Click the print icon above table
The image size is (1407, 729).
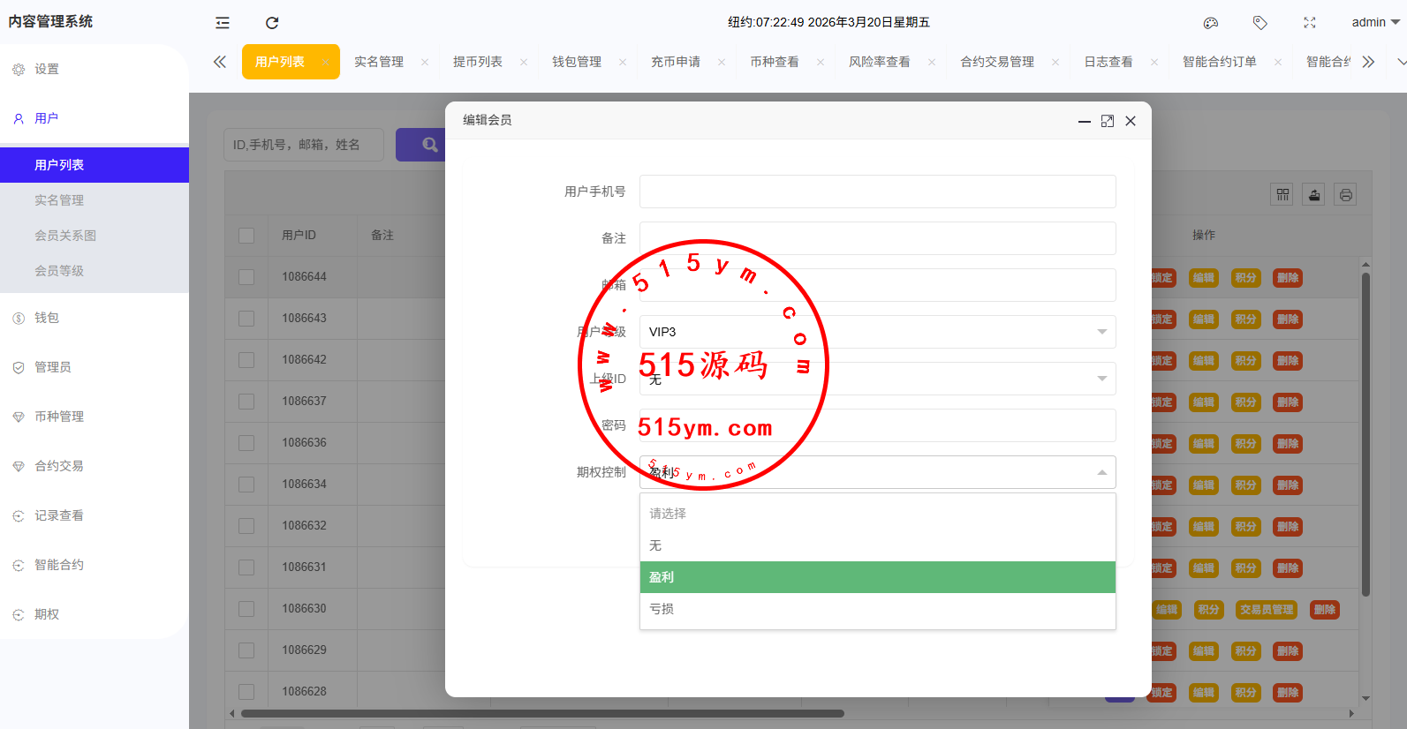tap(1345, 195)
